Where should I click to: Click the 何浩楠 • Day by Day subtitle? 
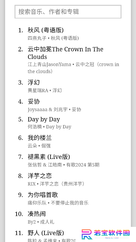pyautogui.click(x=50, y=127)
